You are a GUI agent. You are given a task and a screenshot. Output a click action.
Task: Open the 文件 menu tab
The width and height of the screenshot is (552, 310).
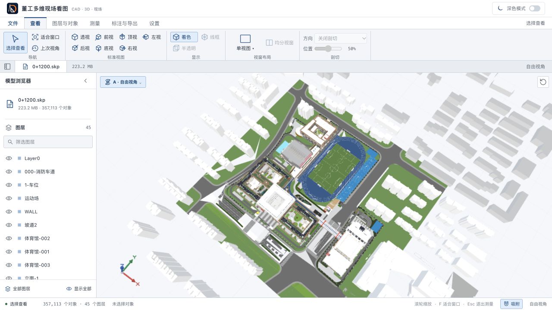[x=13, y=23]
